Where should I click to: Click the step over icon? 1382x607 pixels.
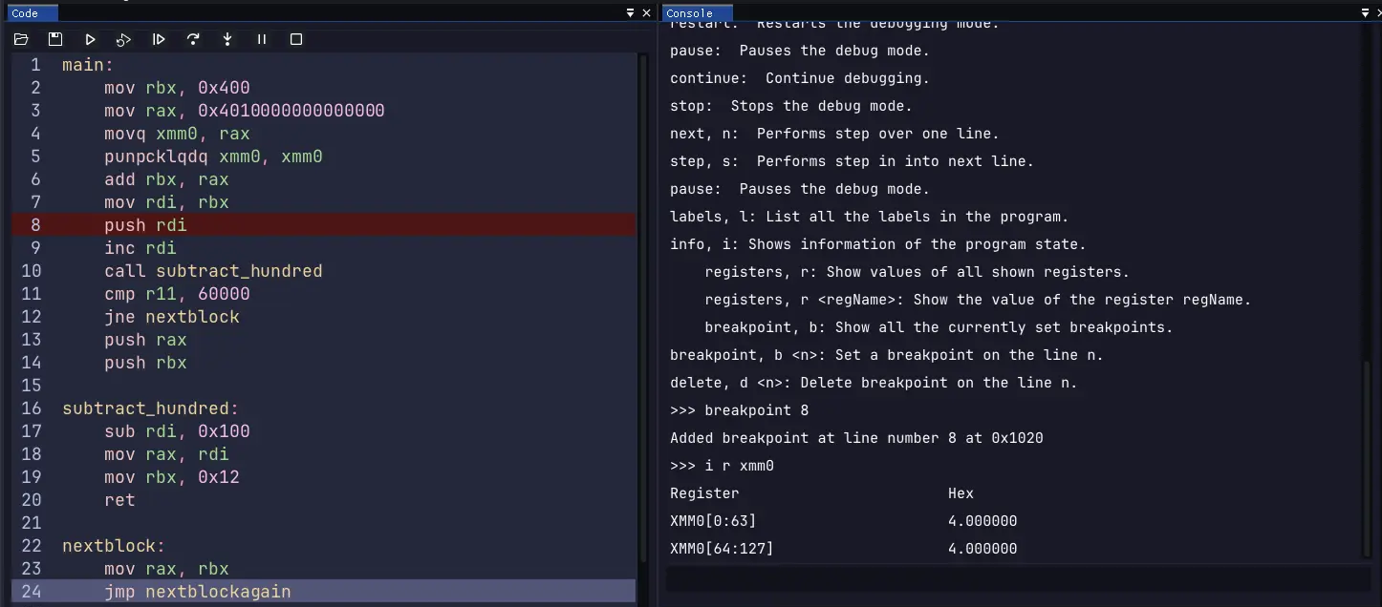(x=193, y=39)
